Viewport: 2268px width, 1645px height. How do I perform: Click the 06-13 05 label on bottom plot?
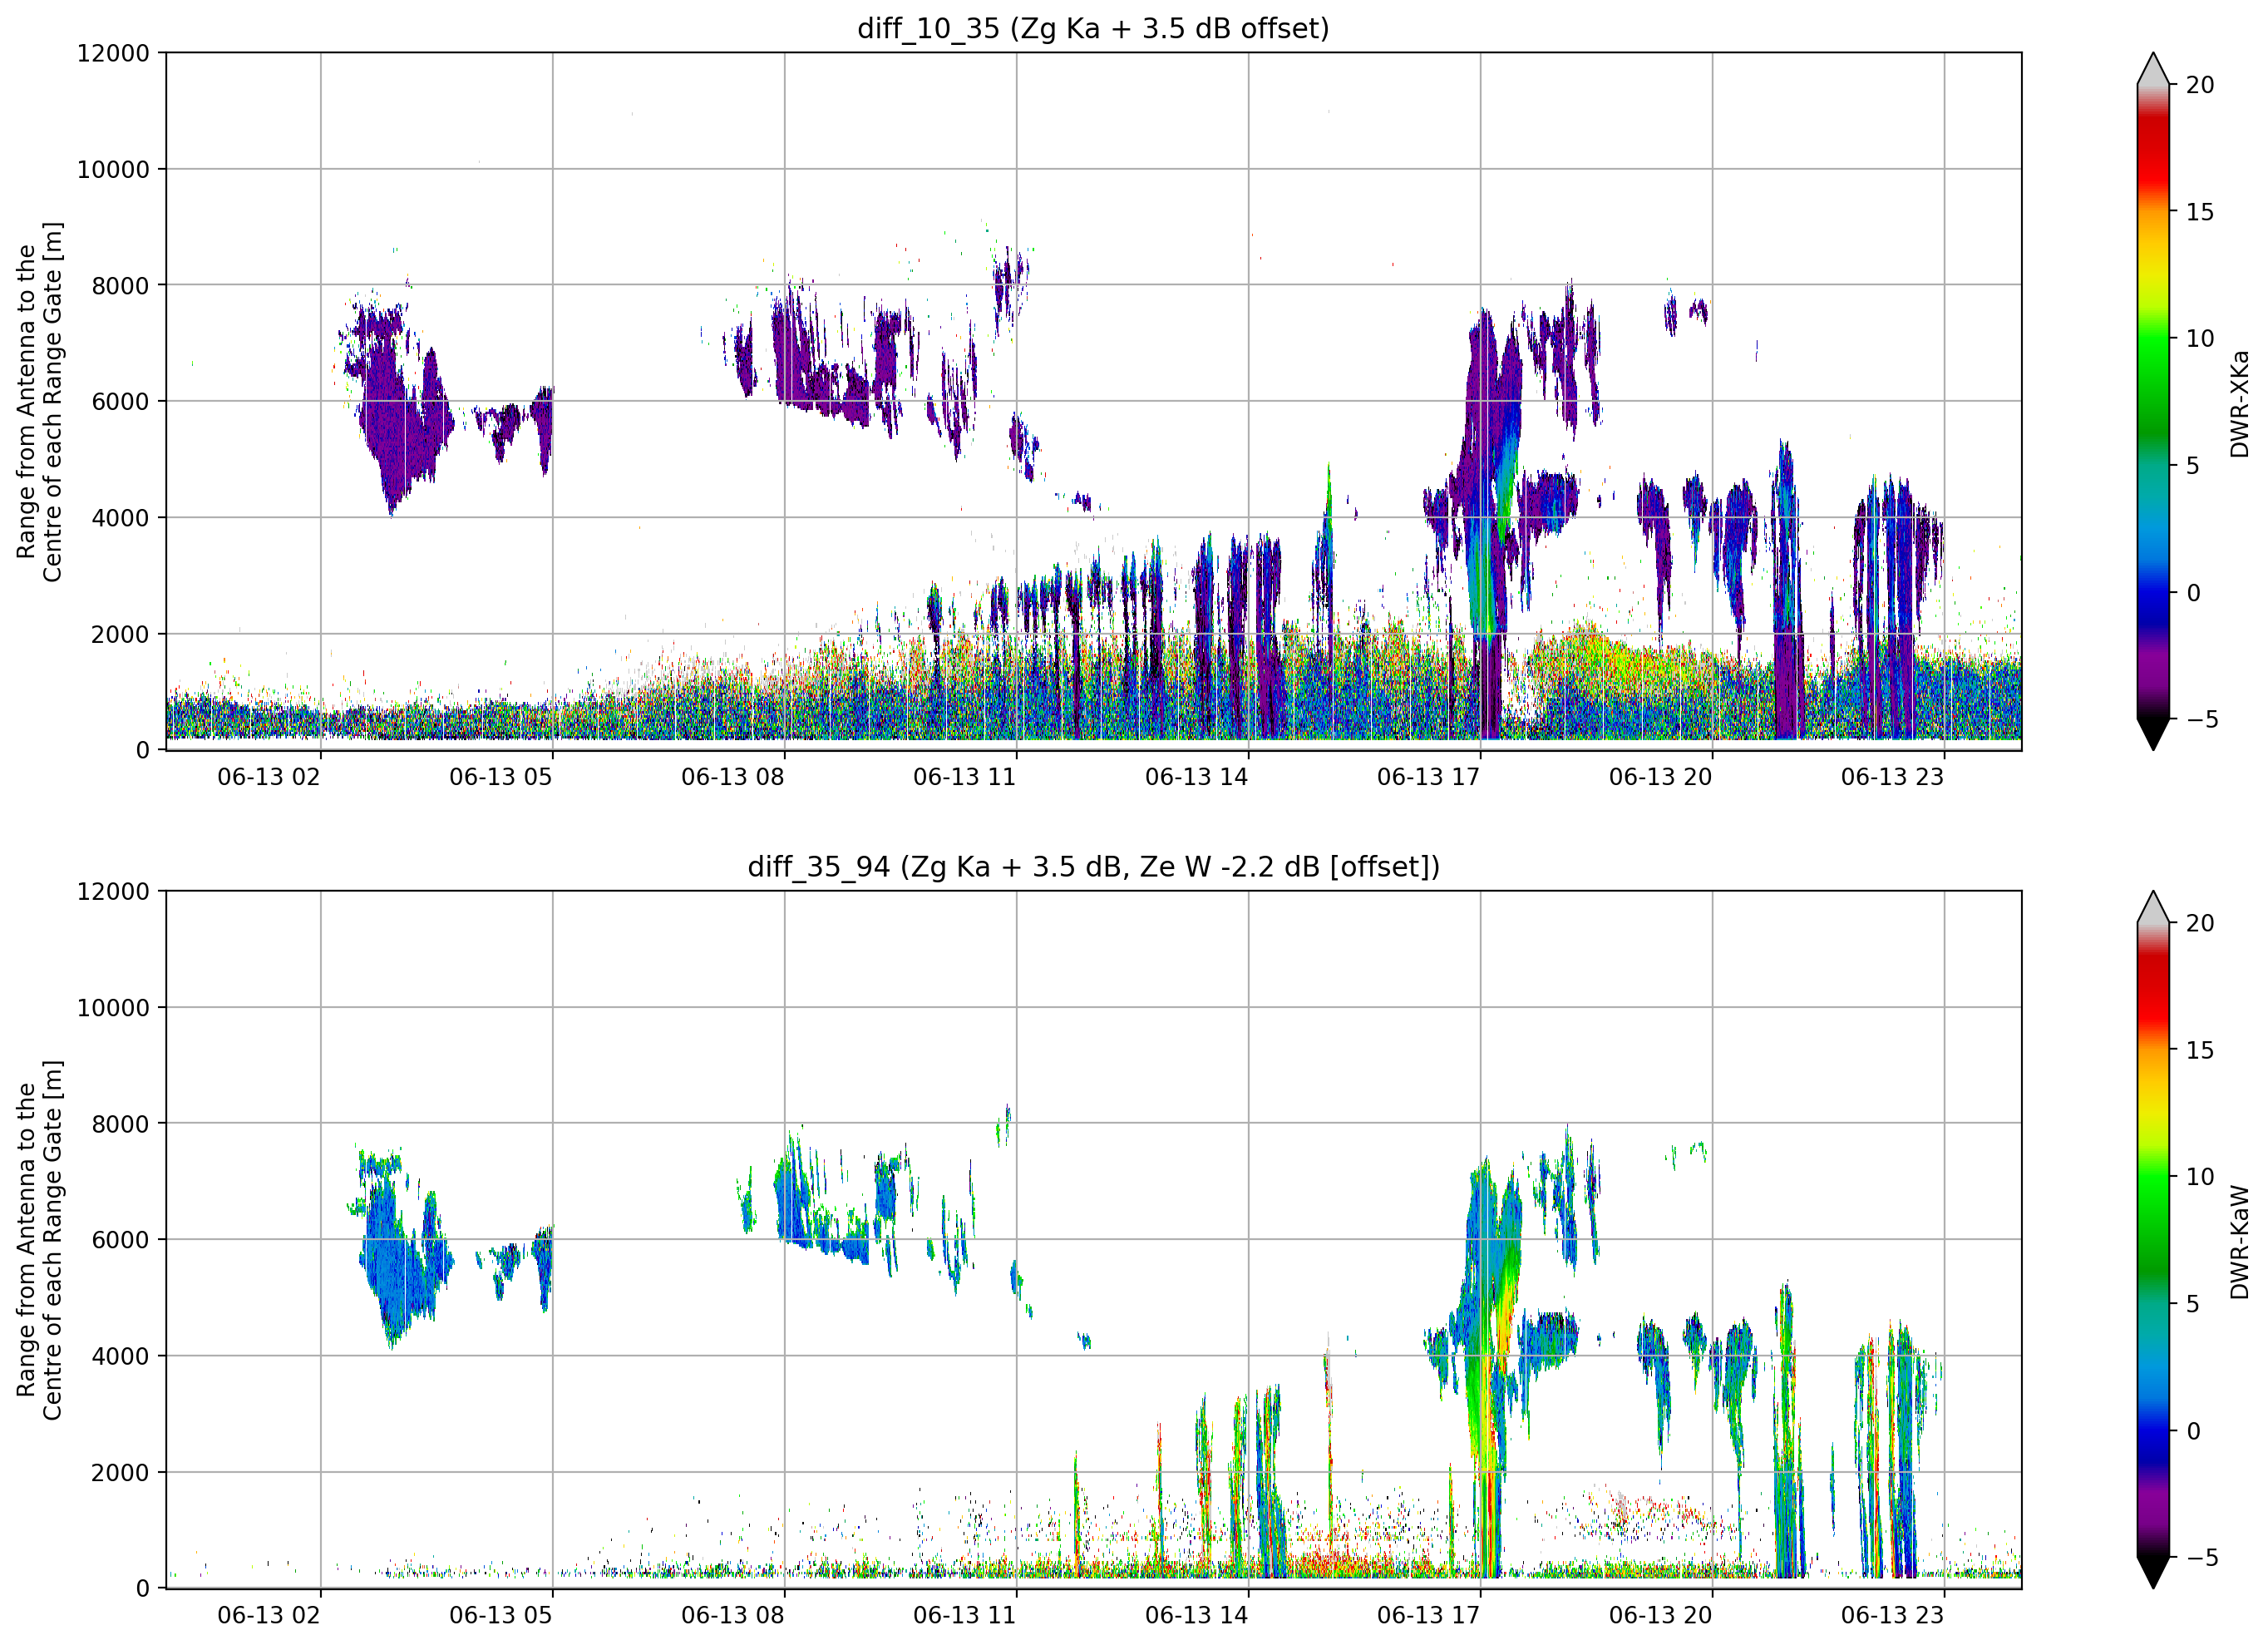501,1616
